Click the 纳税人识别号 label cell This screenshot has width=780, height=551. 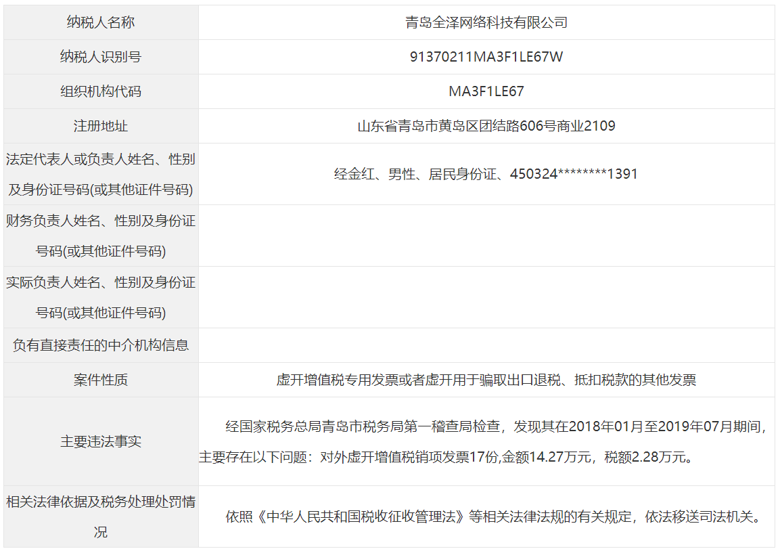[x=101, y=57]
